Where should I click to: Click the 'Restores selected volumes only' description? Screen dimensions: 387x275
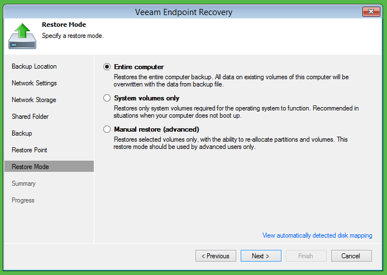pos(231,143)
